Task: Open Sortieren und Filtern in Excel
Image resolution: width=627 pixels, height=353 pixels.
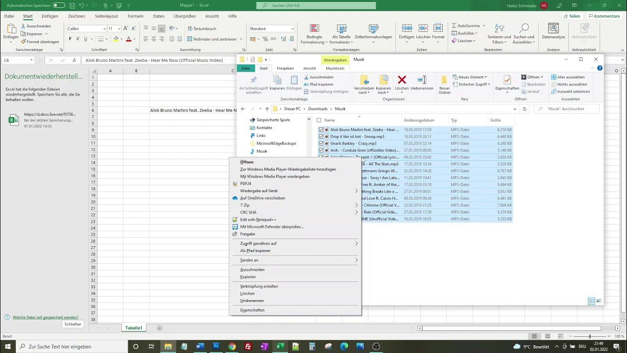Action: click(499, 33)
